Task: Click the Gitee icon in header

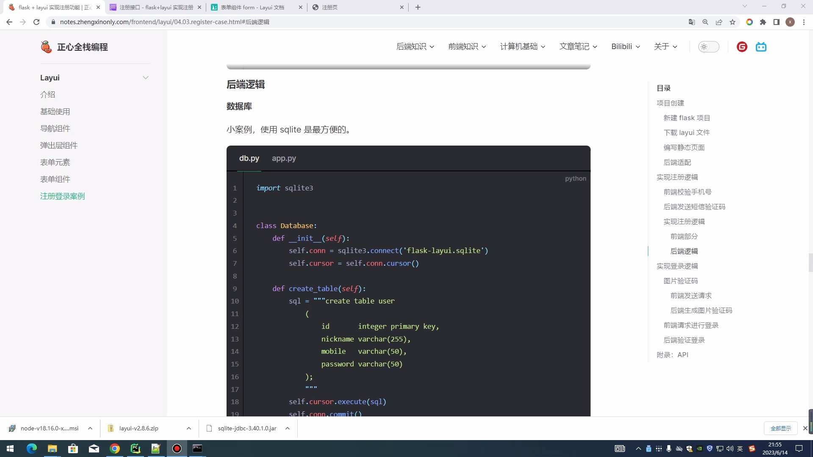Action: click(742, 47)
